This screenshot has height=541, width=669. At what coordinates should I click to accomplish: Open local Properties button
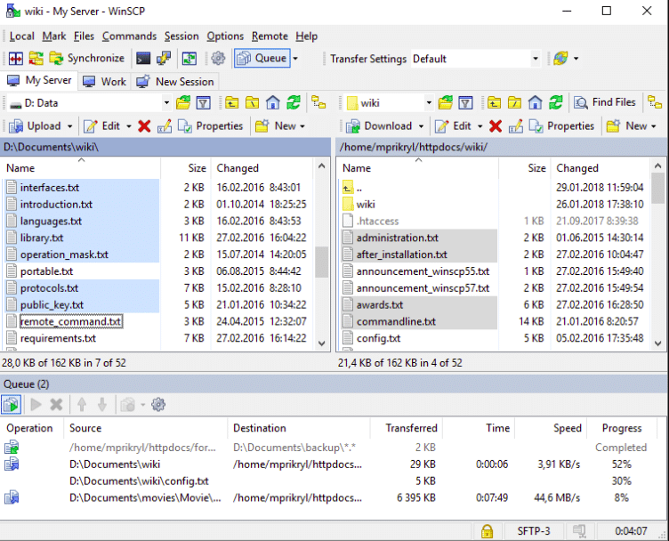[210, 125]
